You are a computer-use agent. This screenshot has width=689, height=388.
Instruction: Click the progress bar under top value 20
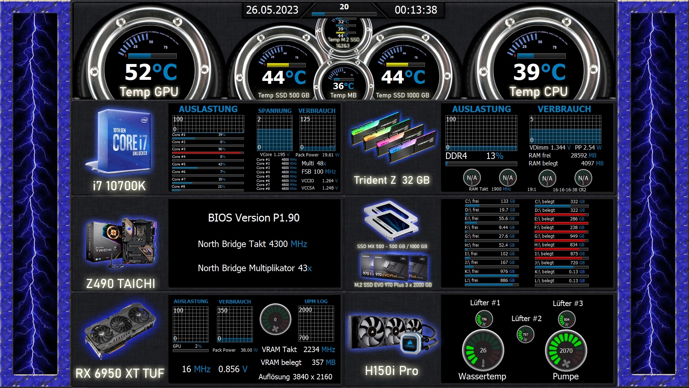pos(344,14)
